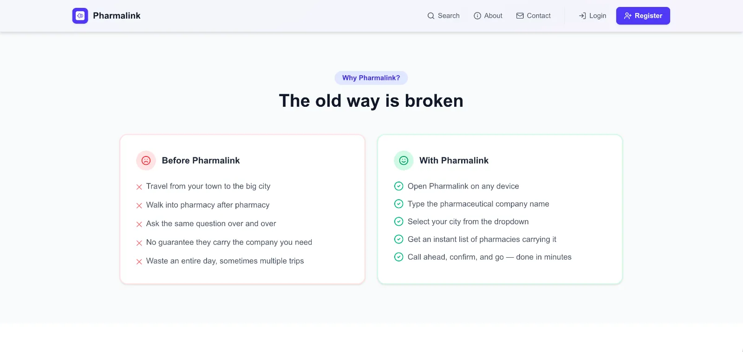This screenshot has height=352, width=743.
Task: Click checkmark beside 'Open Pharmalink on any device'
Action: tap(398, 186)
